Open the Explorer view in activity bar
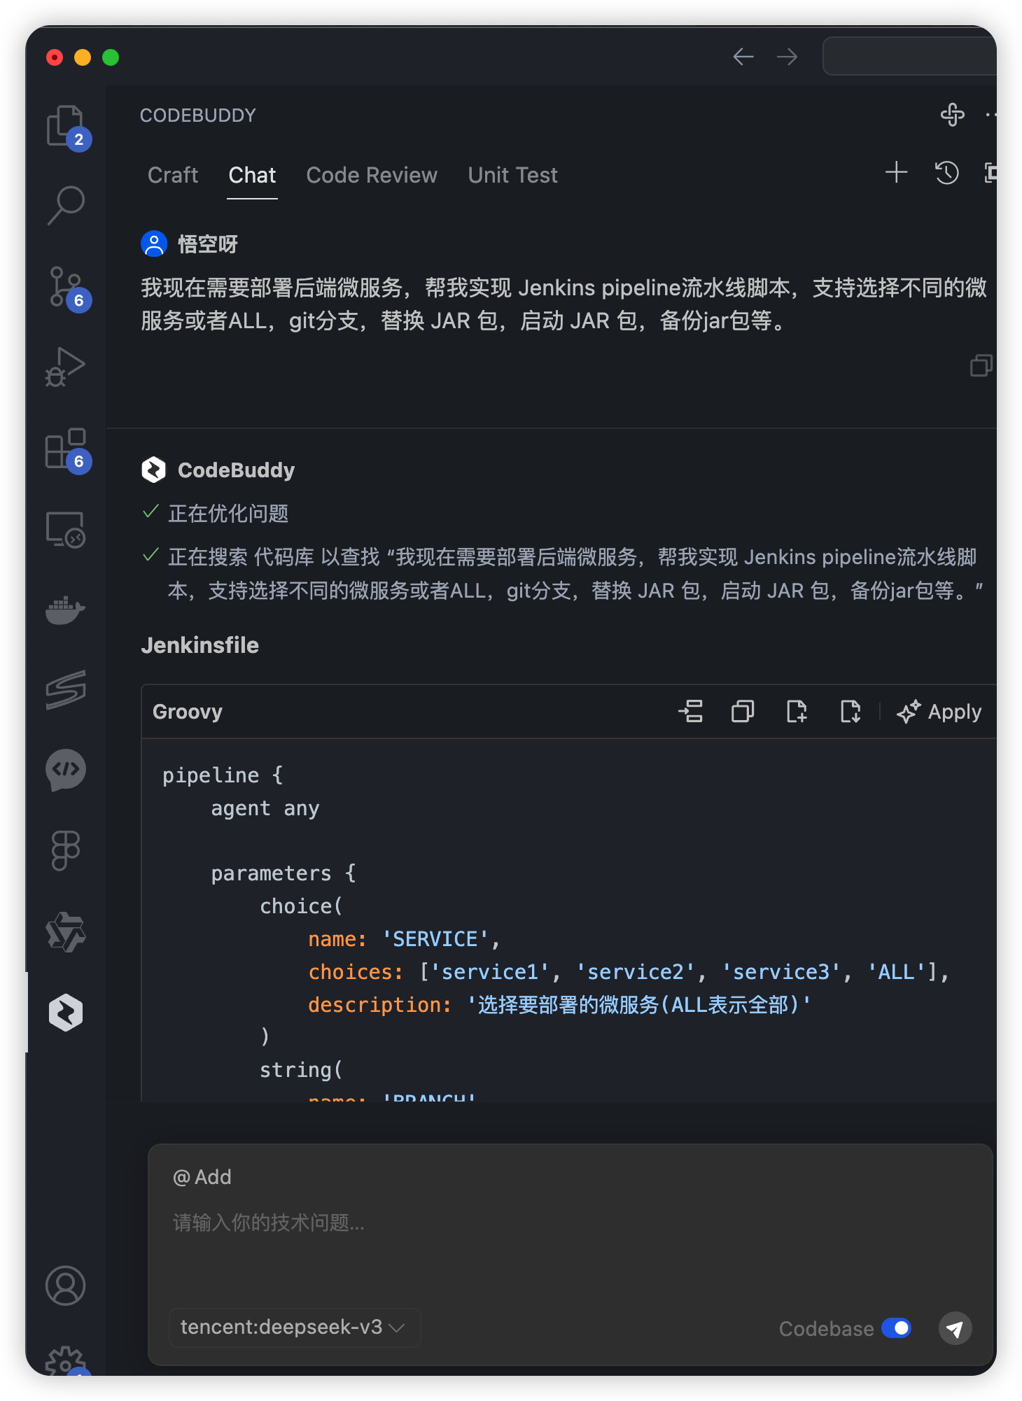The height and width of the screenshot is (1401, 1022). click(65, 126)
